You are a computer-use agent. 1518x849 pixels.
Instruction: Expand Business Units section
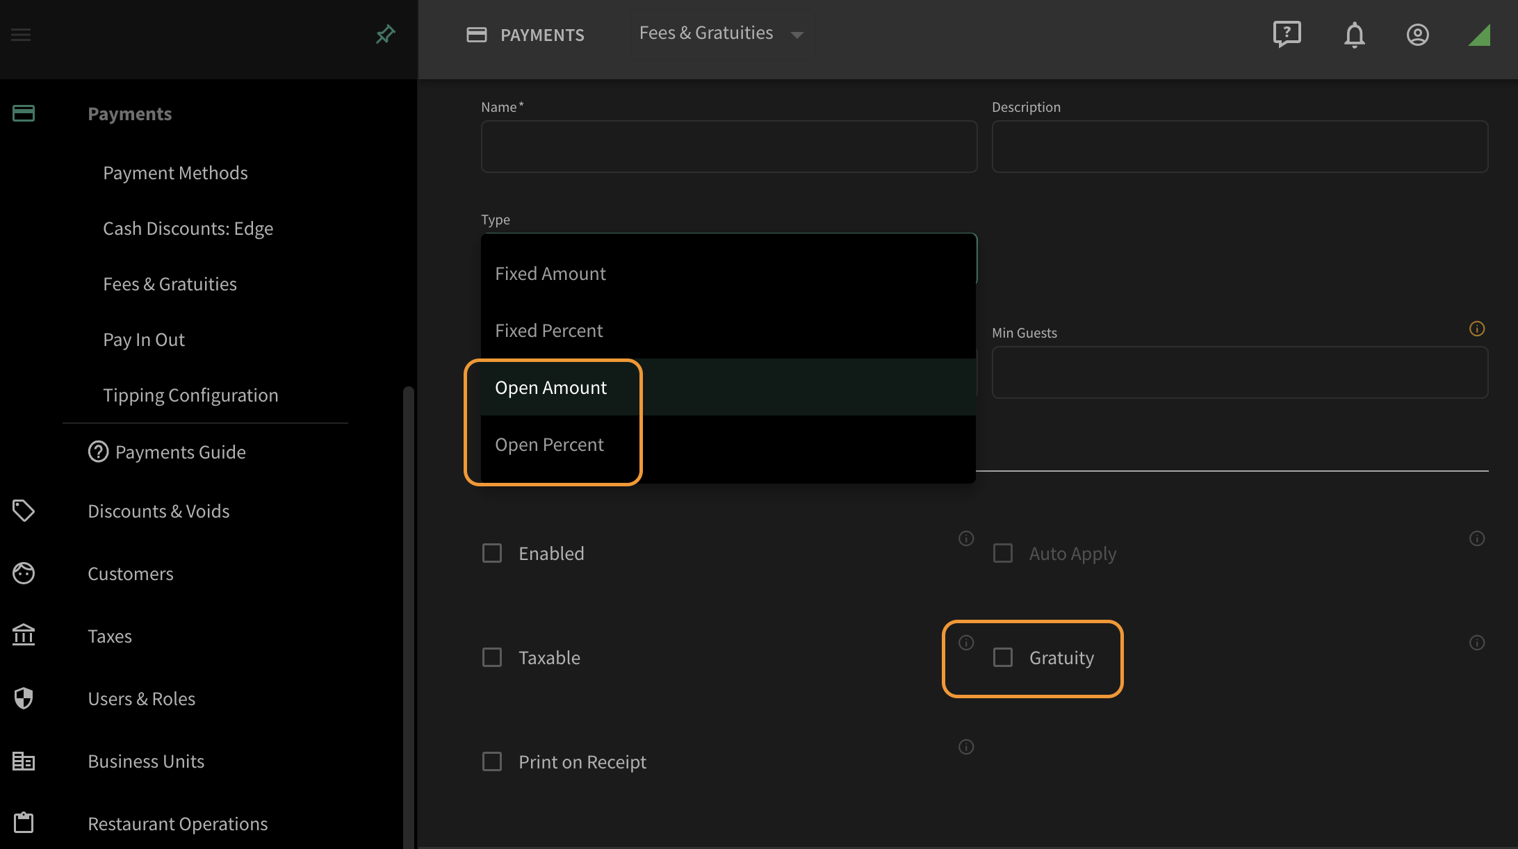(146, 761)
